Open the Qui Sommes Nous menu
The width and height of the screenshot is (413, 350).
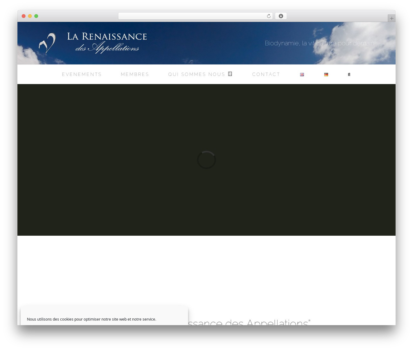pyautogui.click(x=196, y=75)
